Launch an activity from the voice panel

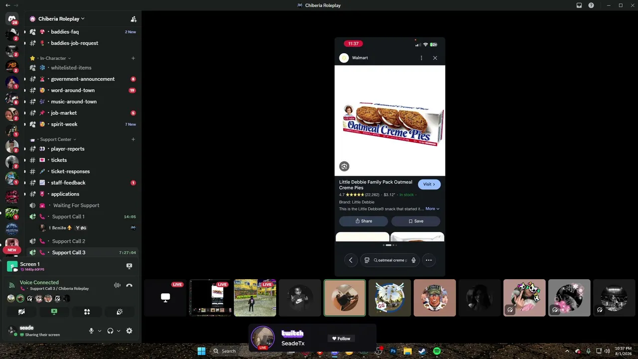[87, 312]
